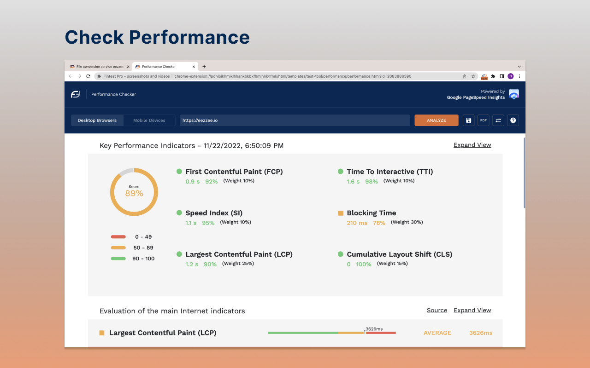This screenshot has height=368, width=590.
Task: Click the Fintest logo in header
Action: tap(76, 94)
